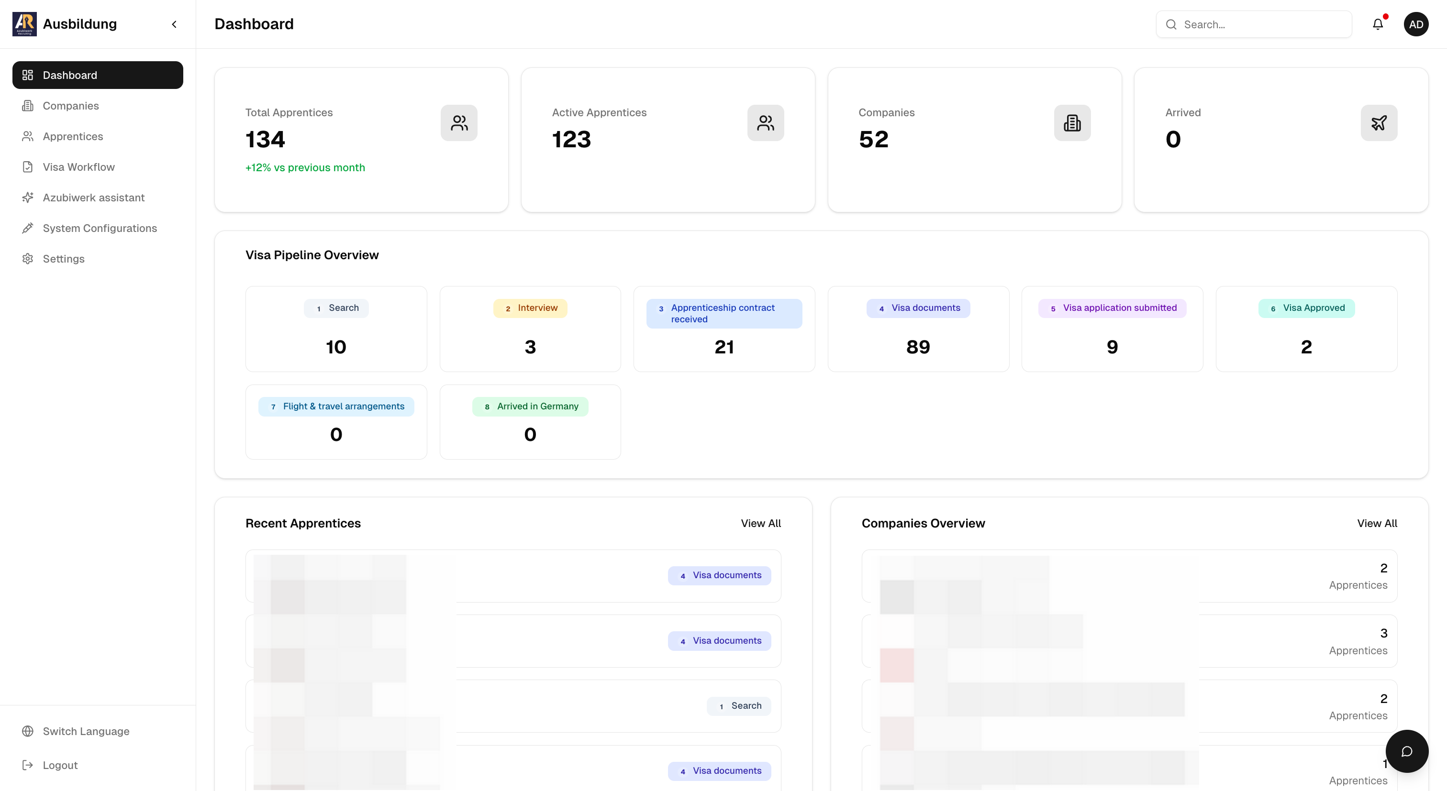Screen dimensions: 1447x791
Task: Click the Active Apprentices users icon
Action: tap(766, 123)
